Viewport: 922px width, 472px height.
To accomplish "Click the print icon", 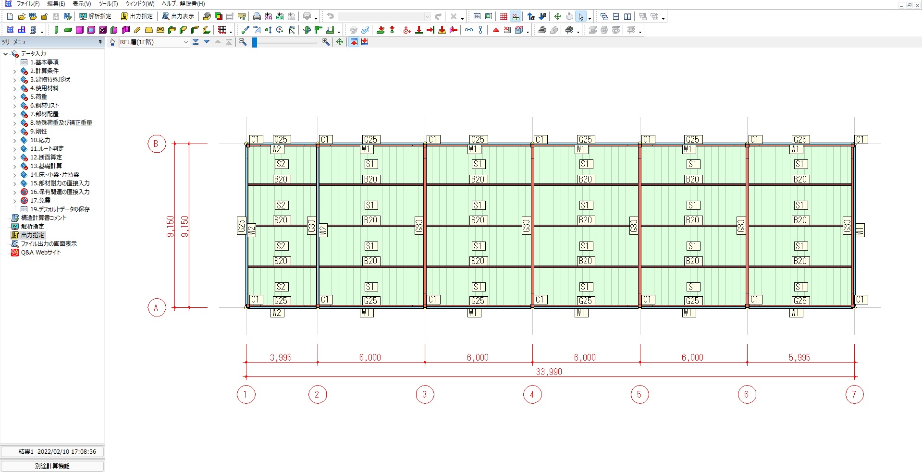I will pyautogui.click(x=257, y=16).
